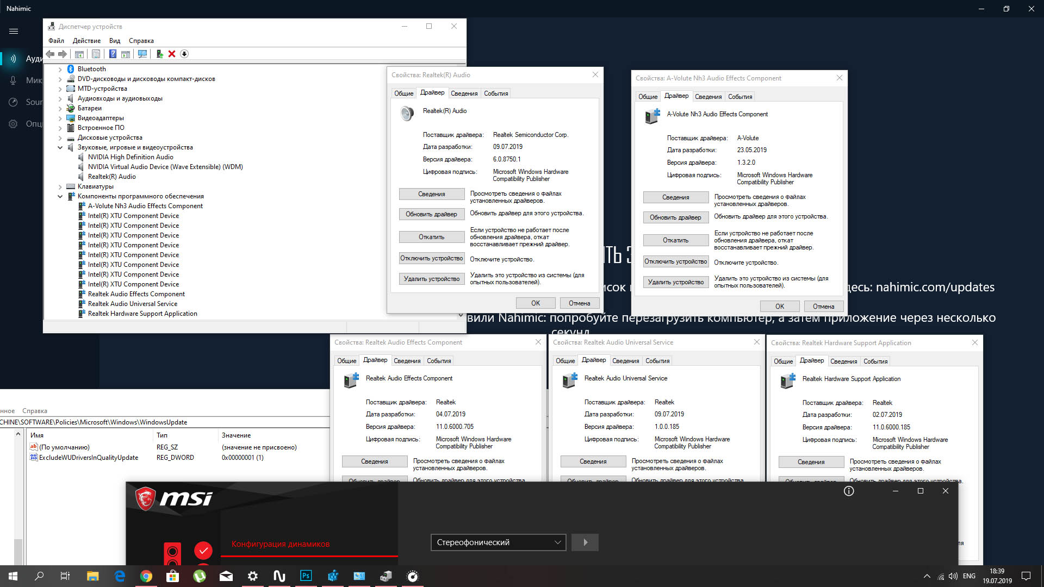Click the black down-arrow disable device icon

[x=184, y=54]
